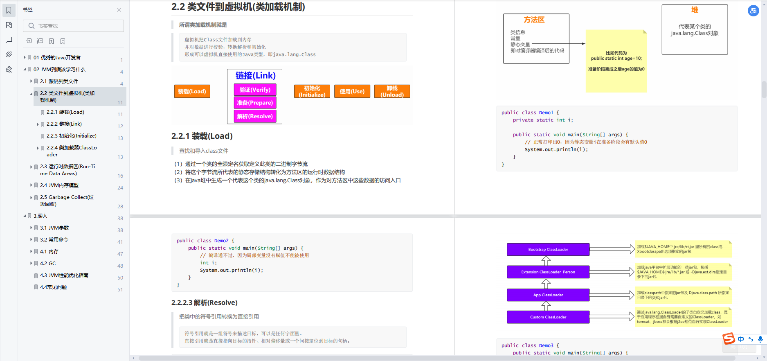This screenshot has height=361, width=767.
Task: Select bookmark 4.3 JVM性能优化指南
Action: [64, 275]
